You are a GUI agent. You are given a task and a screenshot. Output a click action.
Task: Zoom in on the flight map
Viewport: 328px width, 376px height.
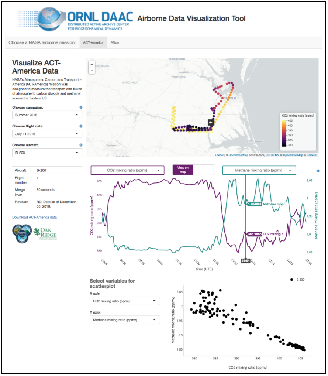point(92,64)
